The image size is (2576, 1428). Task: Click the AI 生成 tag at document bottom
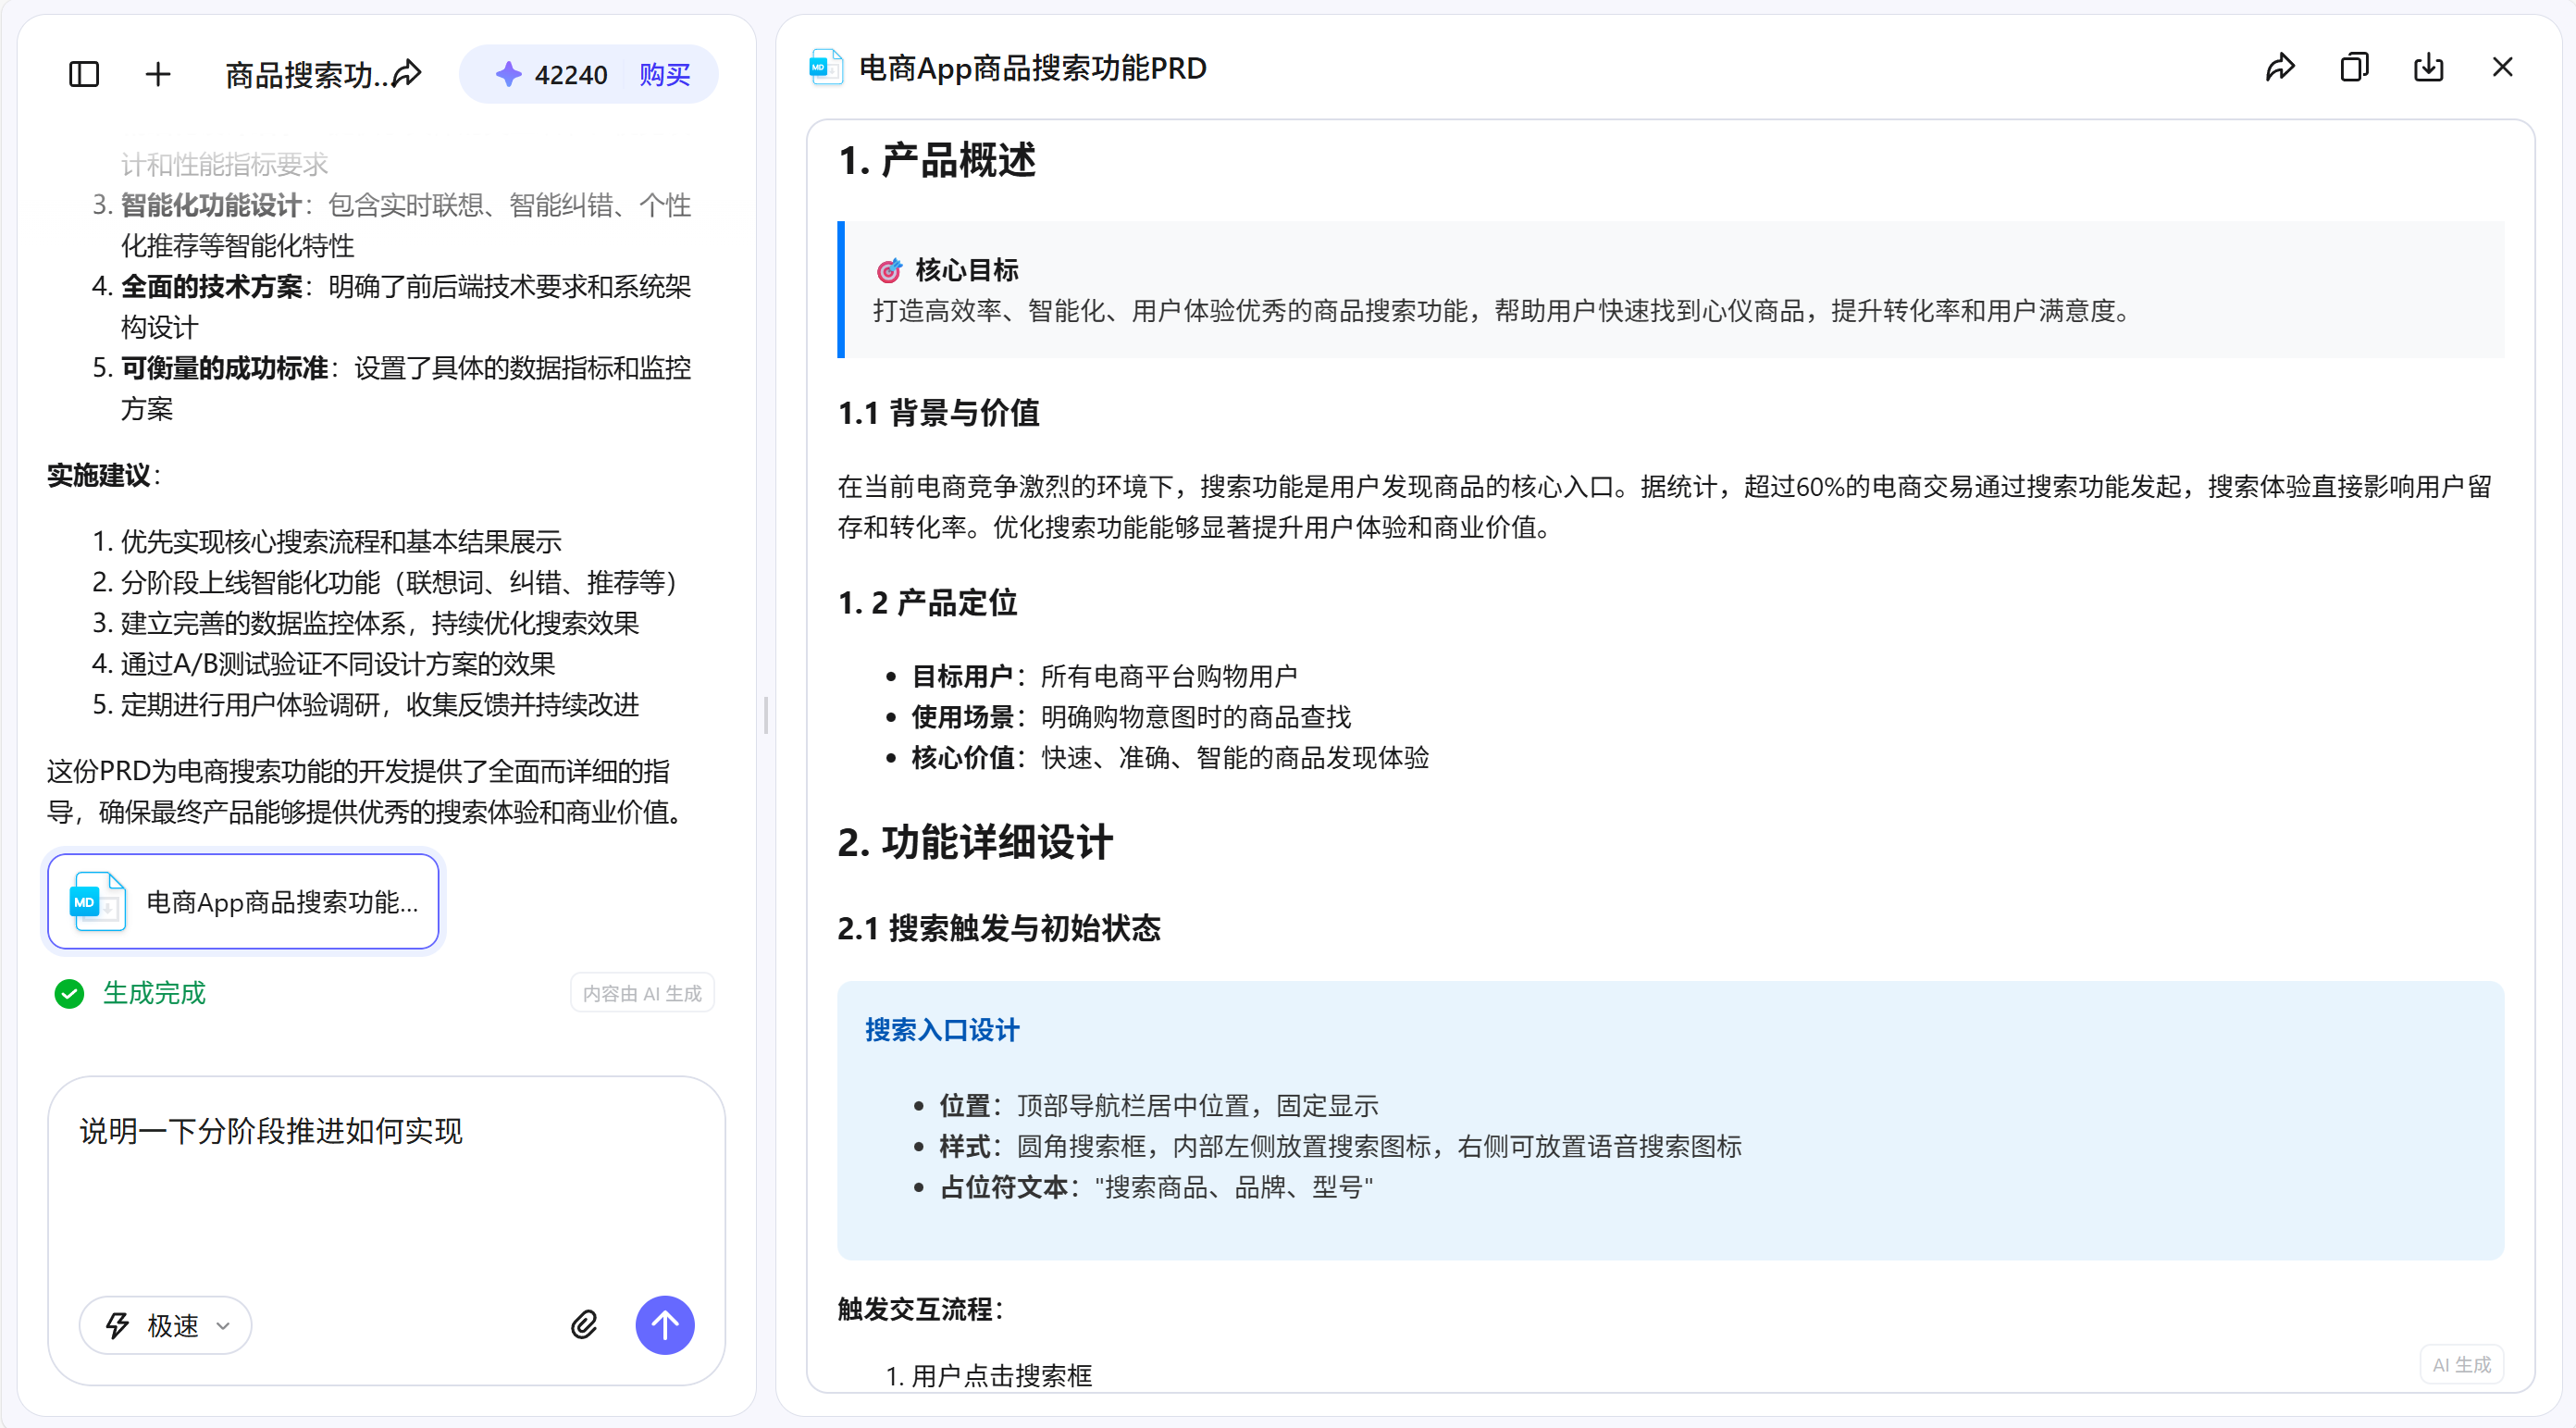click(2461, 1364)
